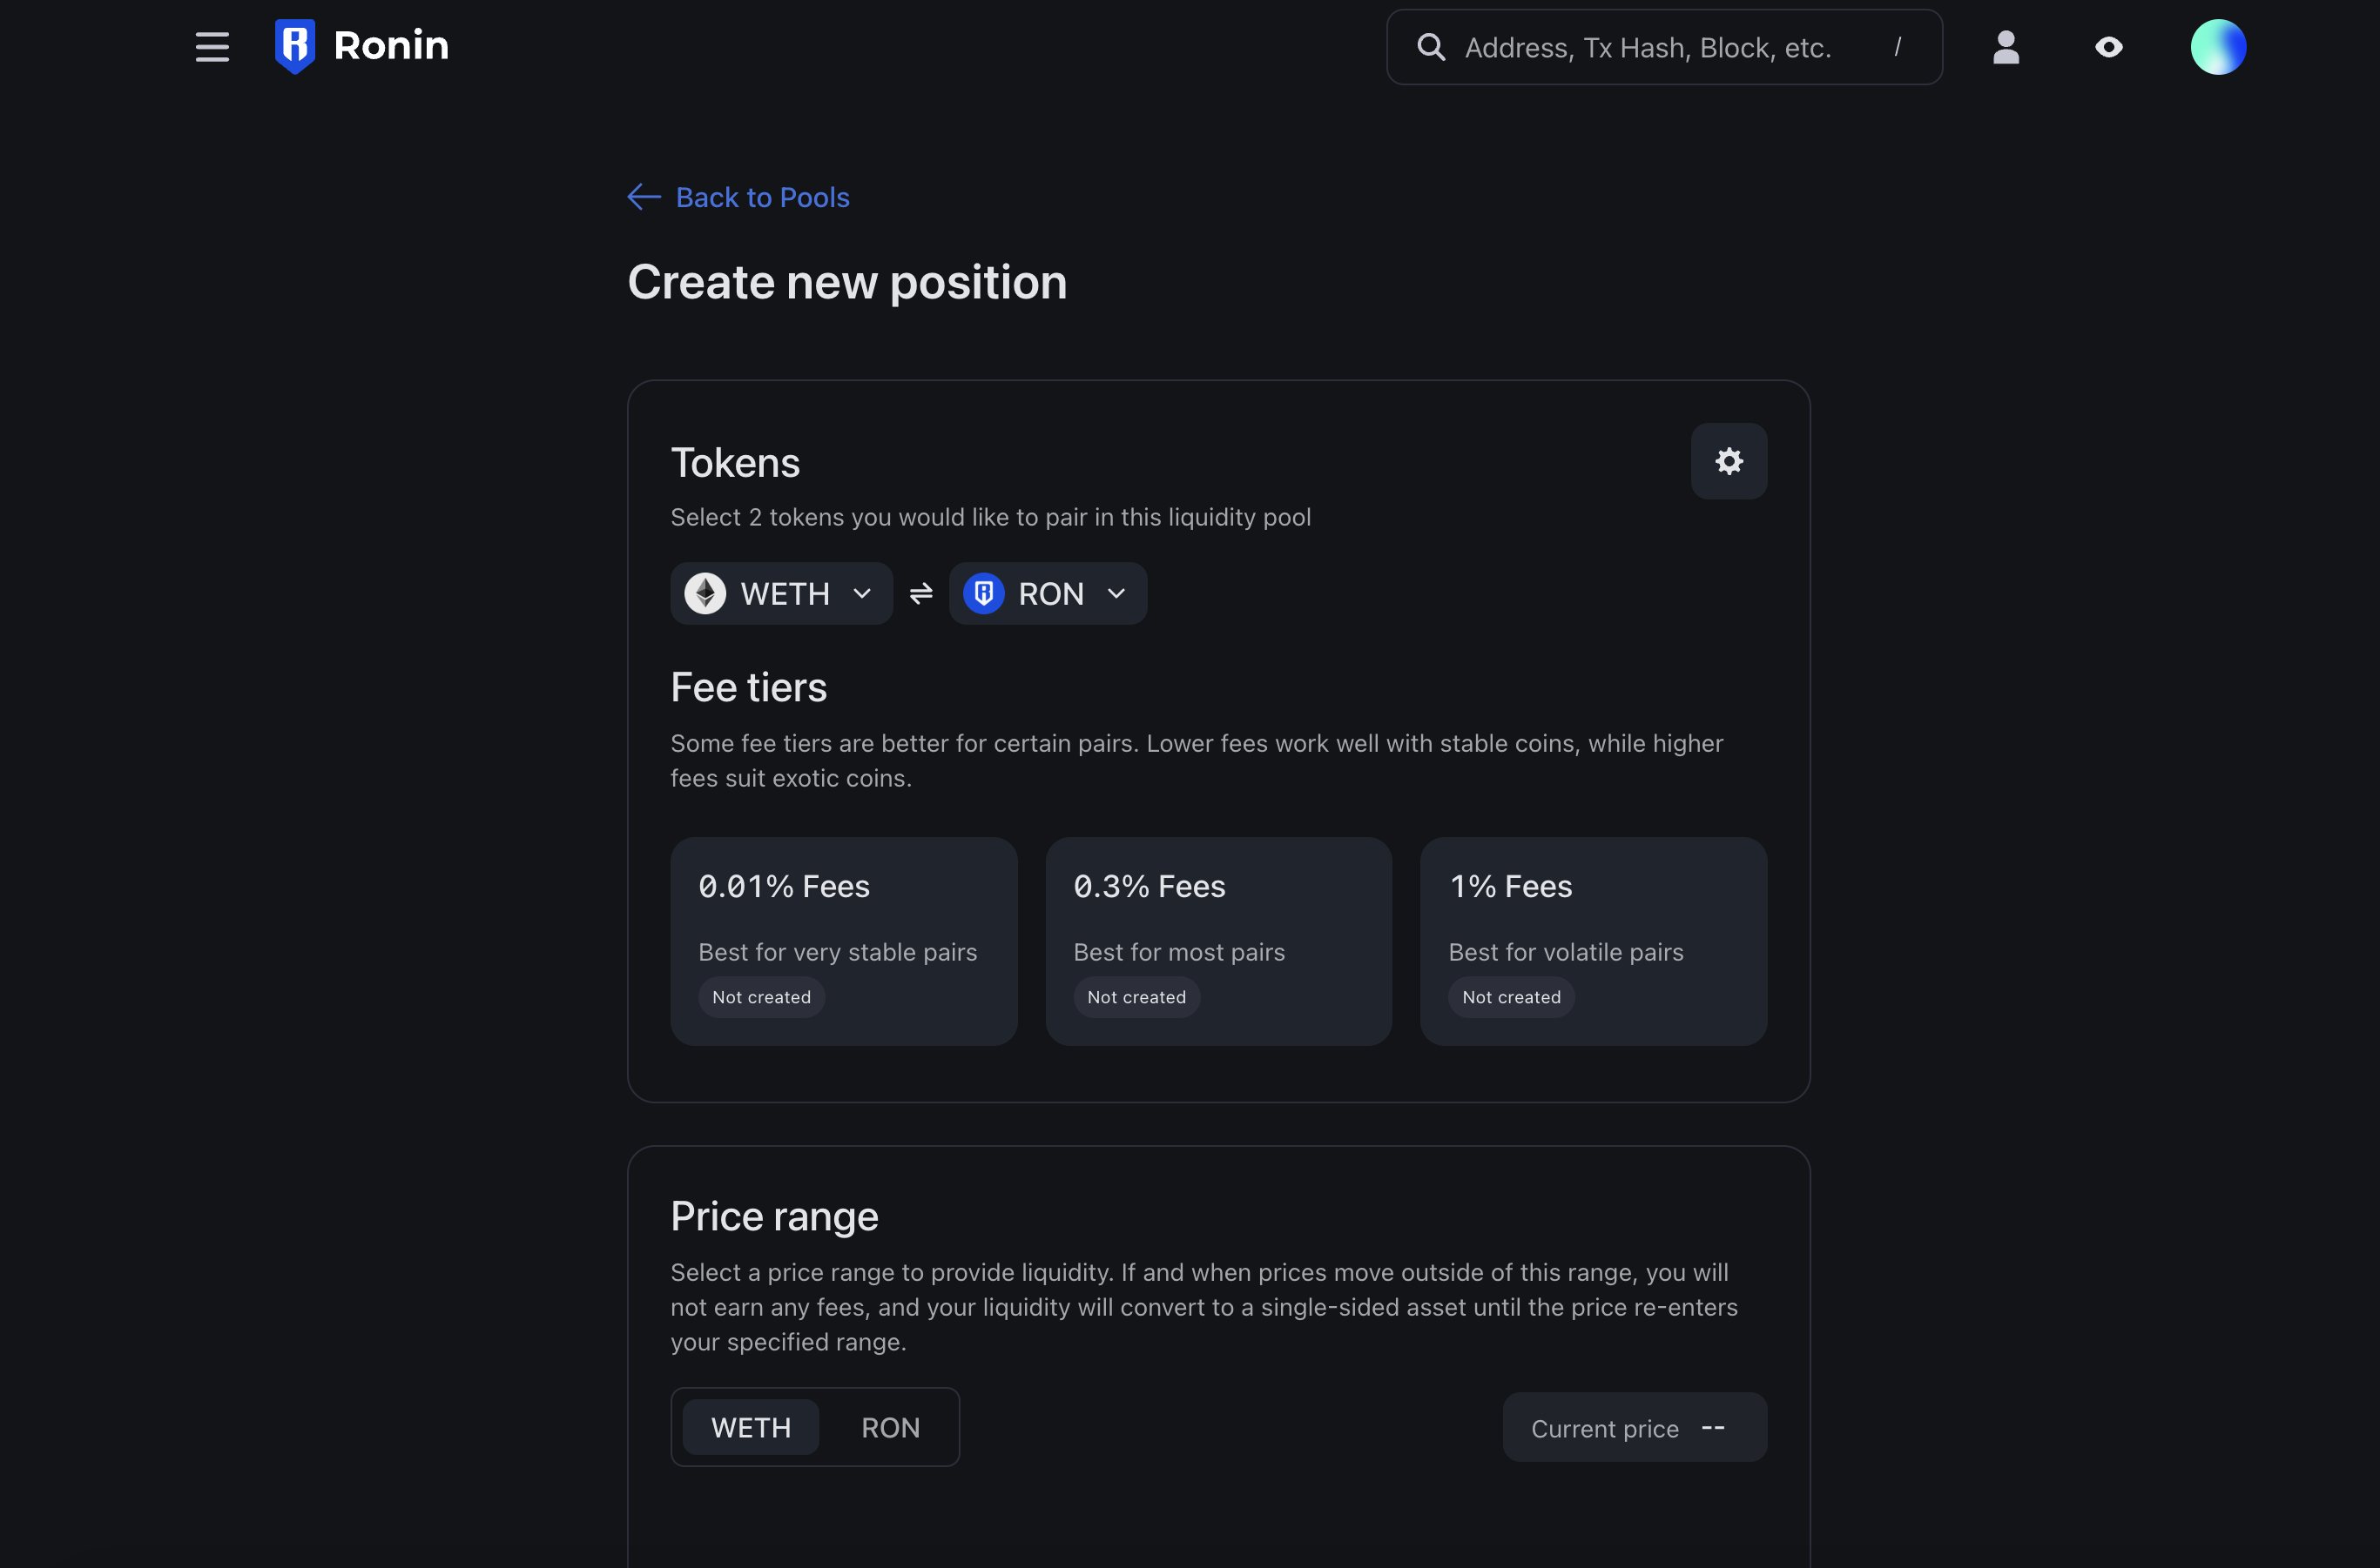Open the user account icon
This screenshot has width=2380, height=1568.
tap(2006, 47)
